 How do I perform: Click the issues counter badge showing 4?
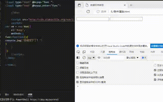(144, 58)
